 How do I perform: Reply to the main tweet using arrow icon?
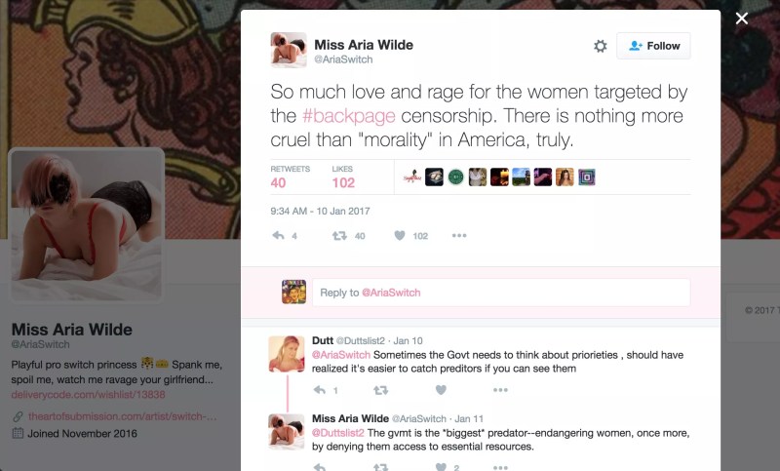(279, 235)
